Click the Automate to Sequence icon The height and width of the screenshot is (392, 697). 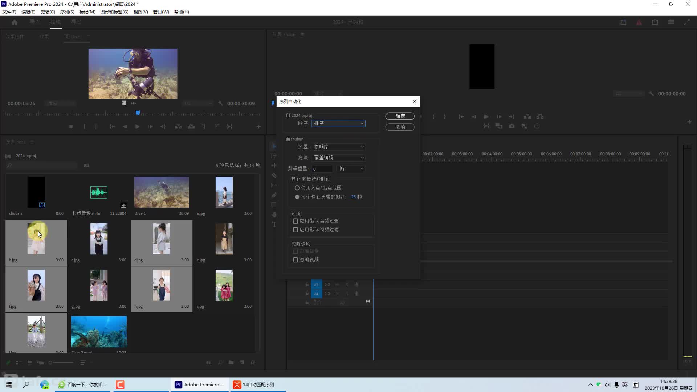[209, 363]
